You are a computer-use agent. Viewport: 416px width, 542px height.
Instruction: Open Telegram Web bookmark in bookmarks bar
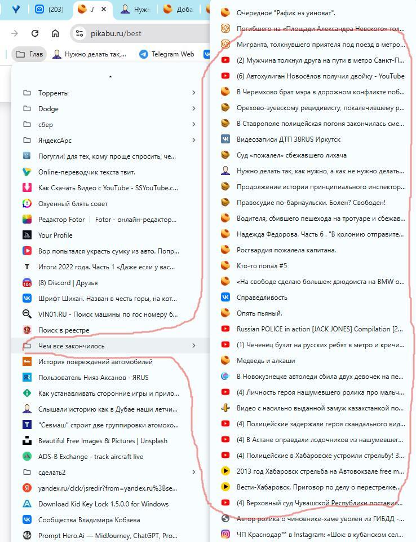click(166, 54)
